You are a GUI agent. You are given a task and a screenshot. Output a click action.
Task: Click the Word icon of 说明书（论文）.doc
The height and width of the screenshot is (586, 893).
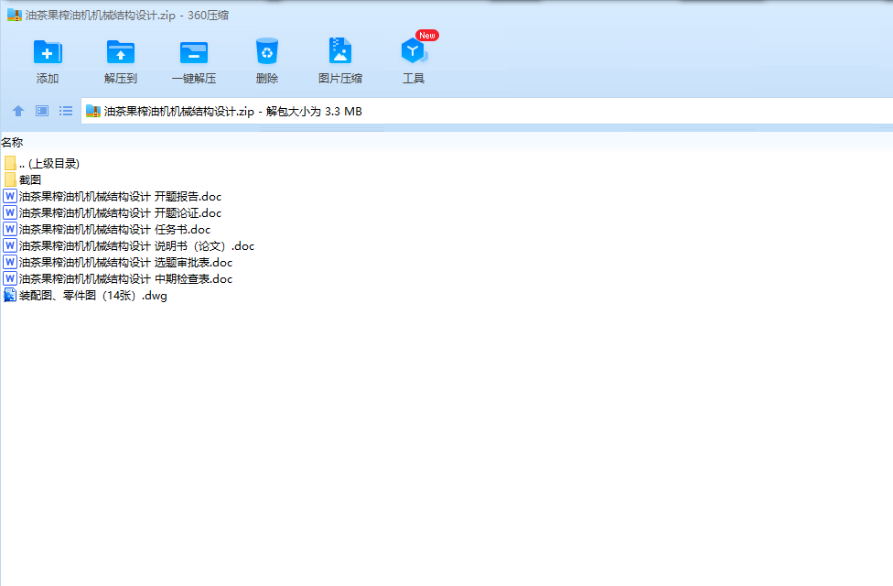[x=10, y=245]
